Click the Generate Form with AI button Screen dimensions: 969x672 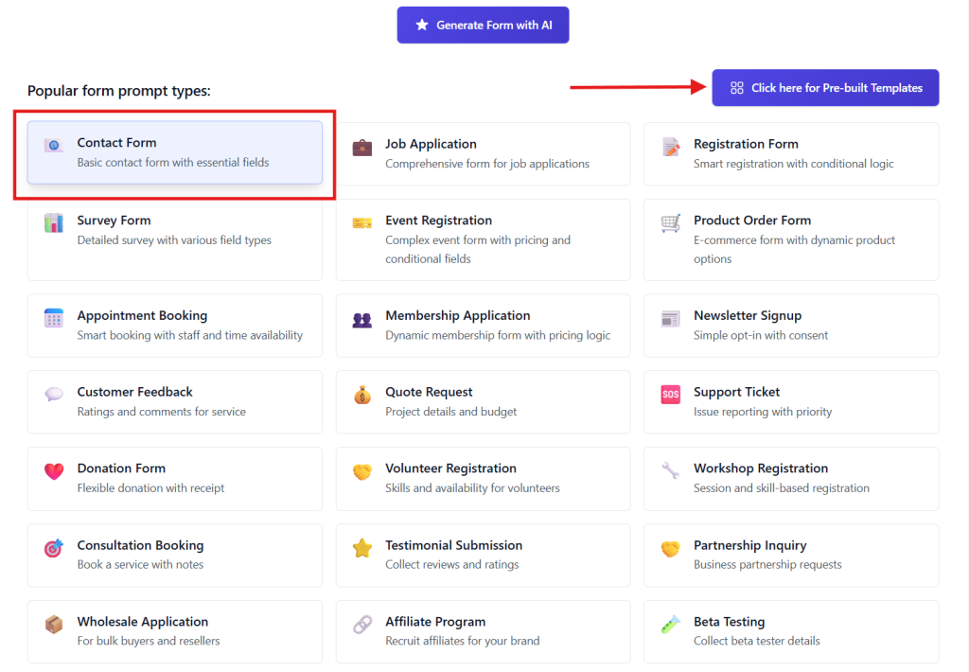(483, 25)
